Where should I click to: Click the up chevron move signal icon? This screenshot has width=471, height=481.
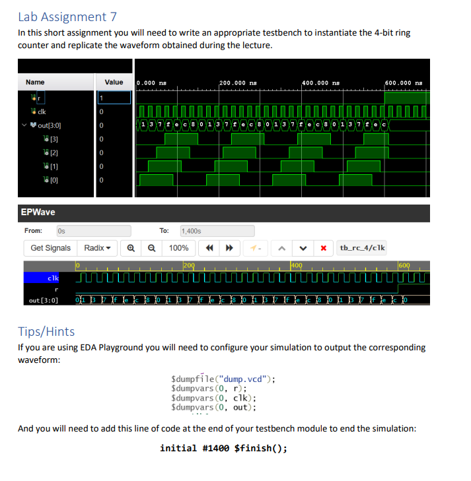click(282, 248)
